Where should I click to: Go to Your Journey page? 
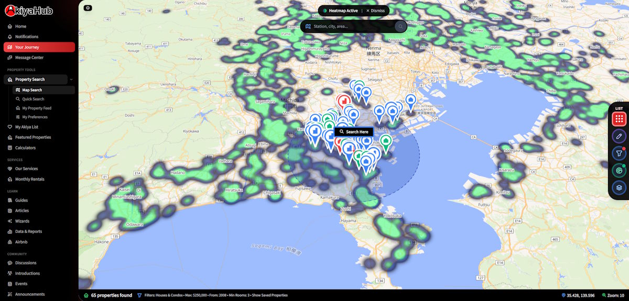coord(39,47)
